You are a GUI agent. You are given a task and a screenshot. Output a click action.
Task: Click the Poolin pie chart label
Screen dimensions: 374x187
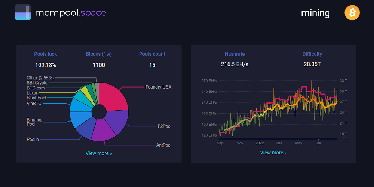[33, 139]
